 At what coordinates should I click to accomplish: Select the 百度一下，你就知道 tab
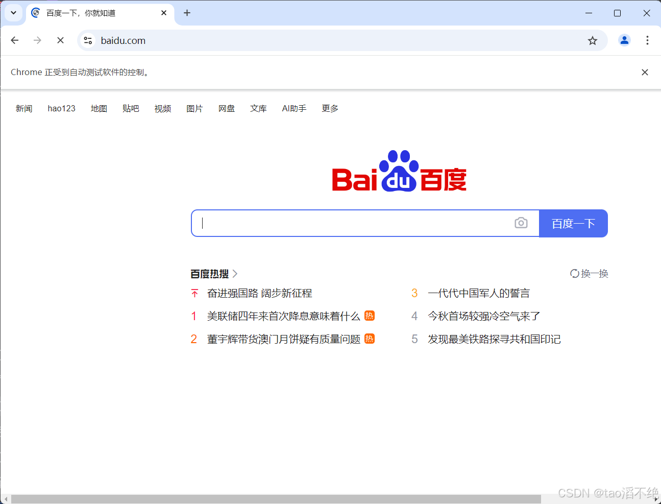pyautogui.click(x=100, y=13)
